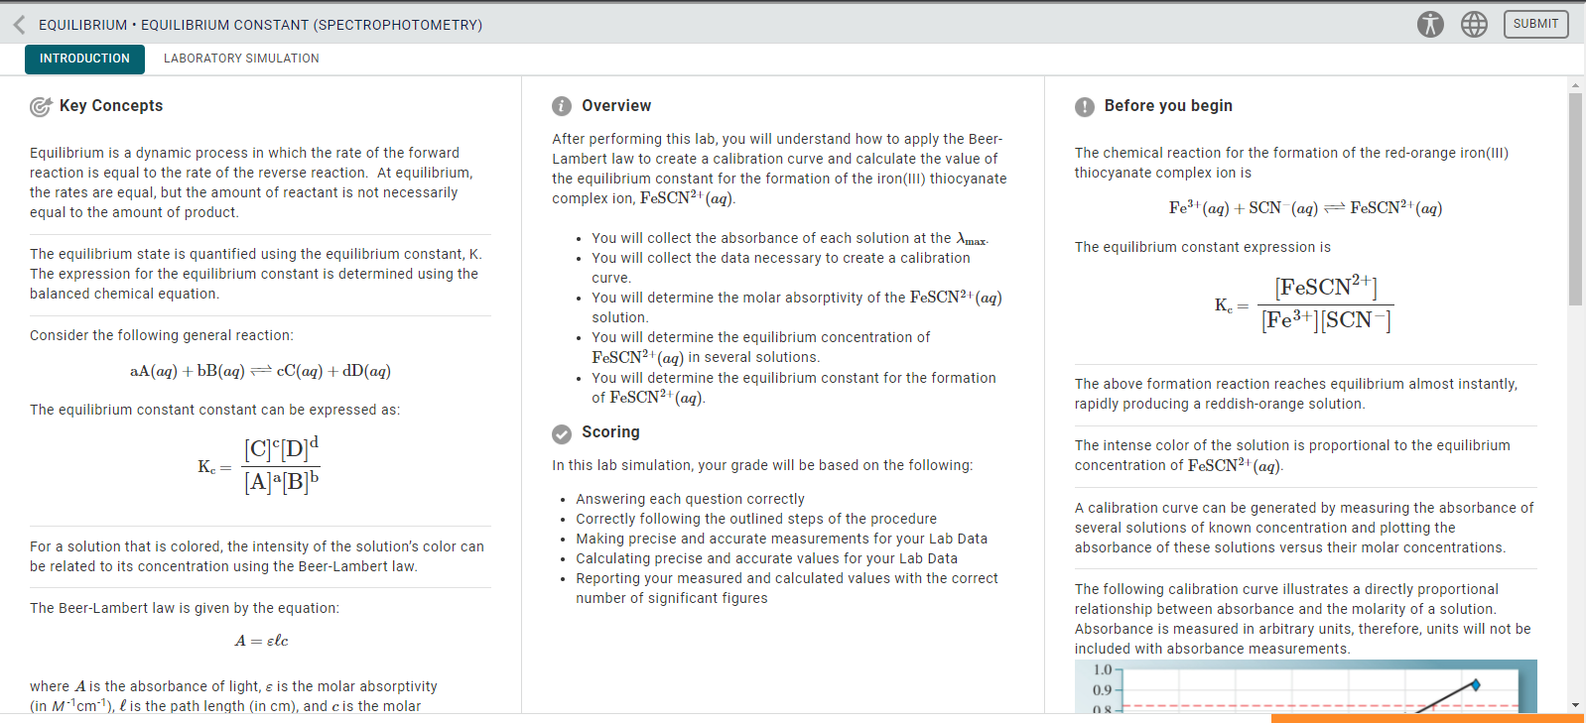This screenshot has width=1586, height=723.
Task: Switch to the Laboratory Simulation tab
Action: point(241,59)
